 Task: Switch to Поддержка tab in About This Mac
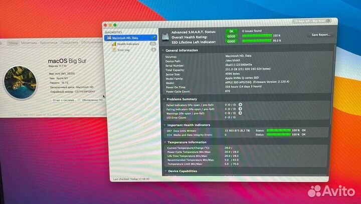(69, 43)
